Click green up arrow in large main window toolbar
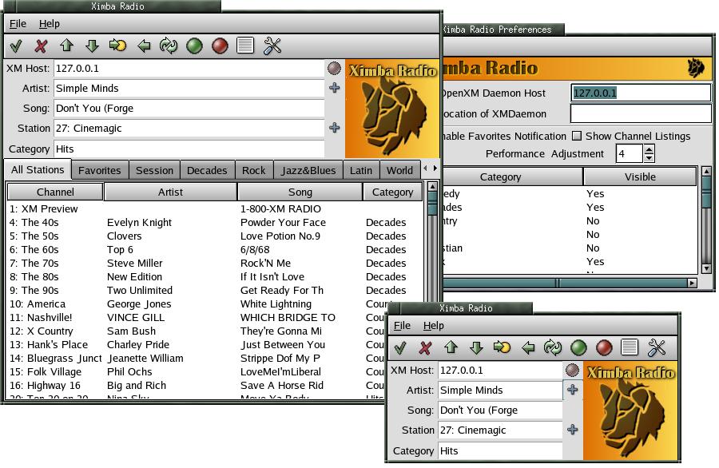 coord(67,46)
